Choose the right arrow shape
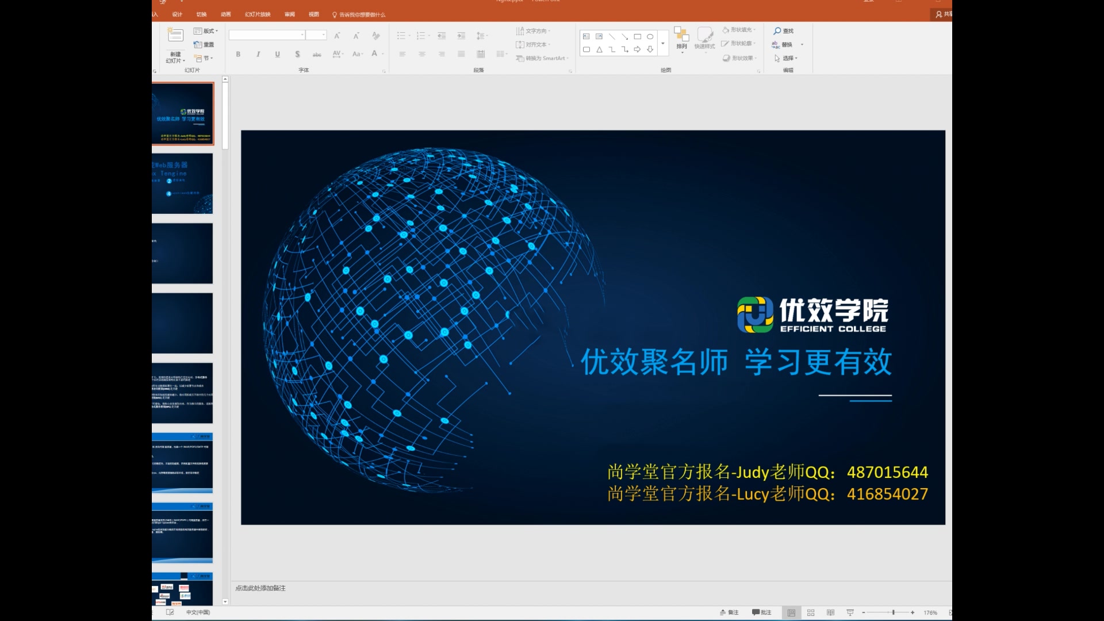Viewport: 1104px width, 621px height. (x=638, y=49)
